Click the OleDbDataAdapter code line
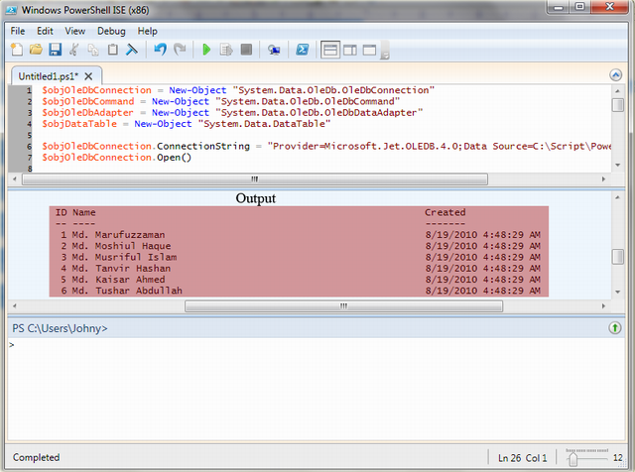The image size is (635, 472). (232, 112)
